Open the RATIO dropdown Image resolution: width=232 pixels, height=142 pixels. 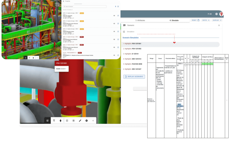click(x=206, y=20)
